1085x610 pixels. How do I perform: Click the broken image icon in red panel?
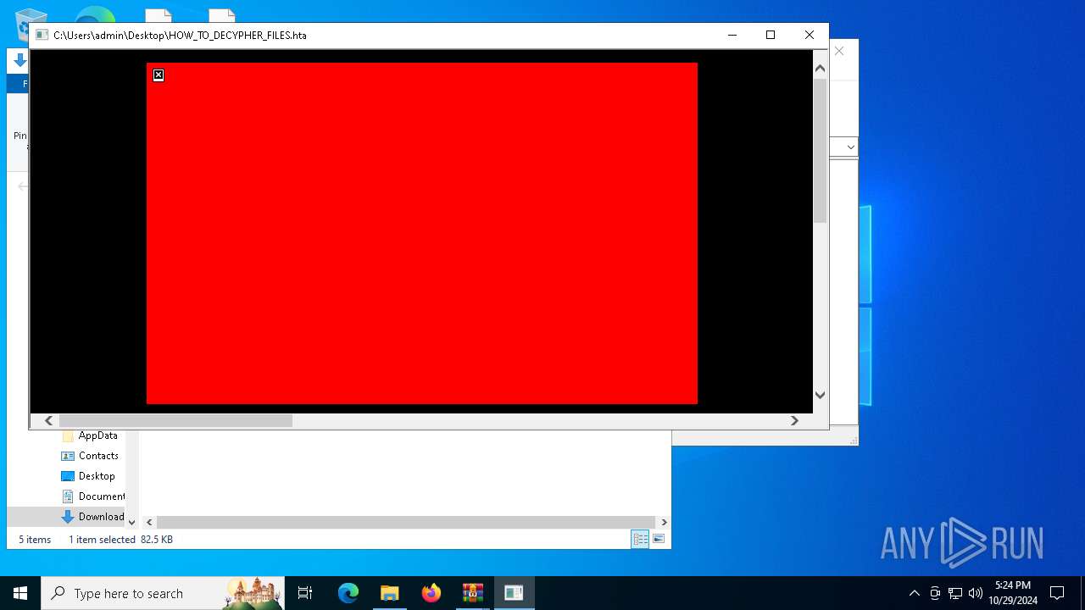coord(159,75)
